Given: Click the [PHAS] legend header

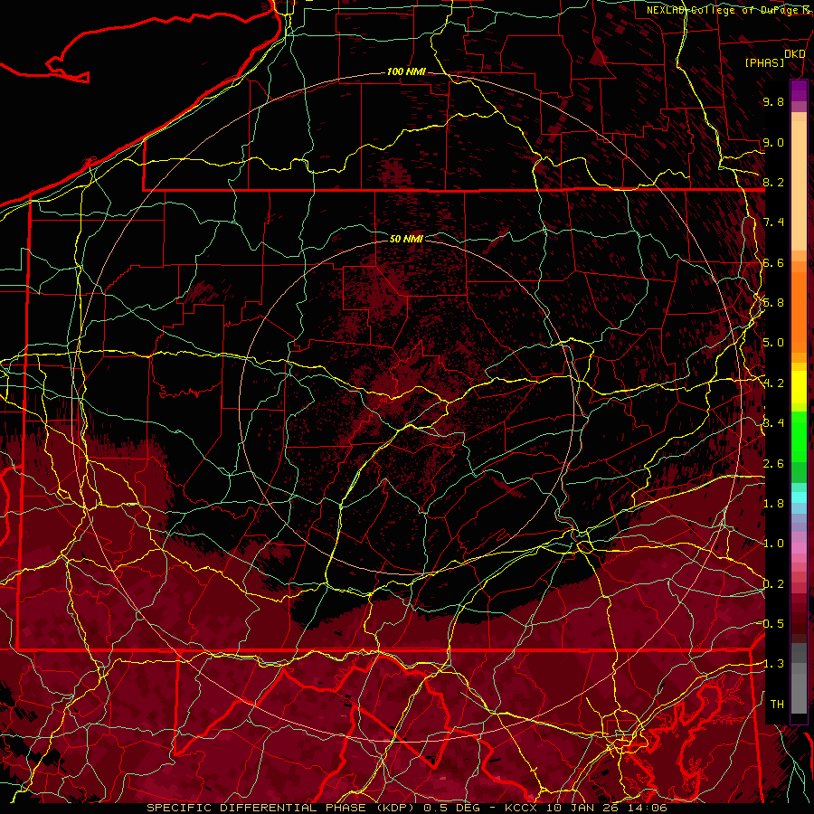Looking at the screenshot, I should 764,62.
